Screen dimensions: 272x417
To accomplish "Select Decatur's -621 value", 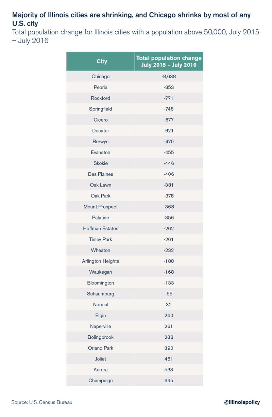I will click(x=169, y=131).
